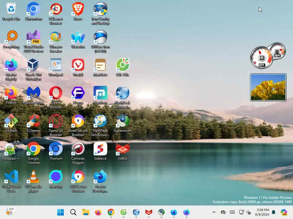Open File Explorer from the taskbar
The width and height of the screenshot is (293, 219).
pos(86,212)
